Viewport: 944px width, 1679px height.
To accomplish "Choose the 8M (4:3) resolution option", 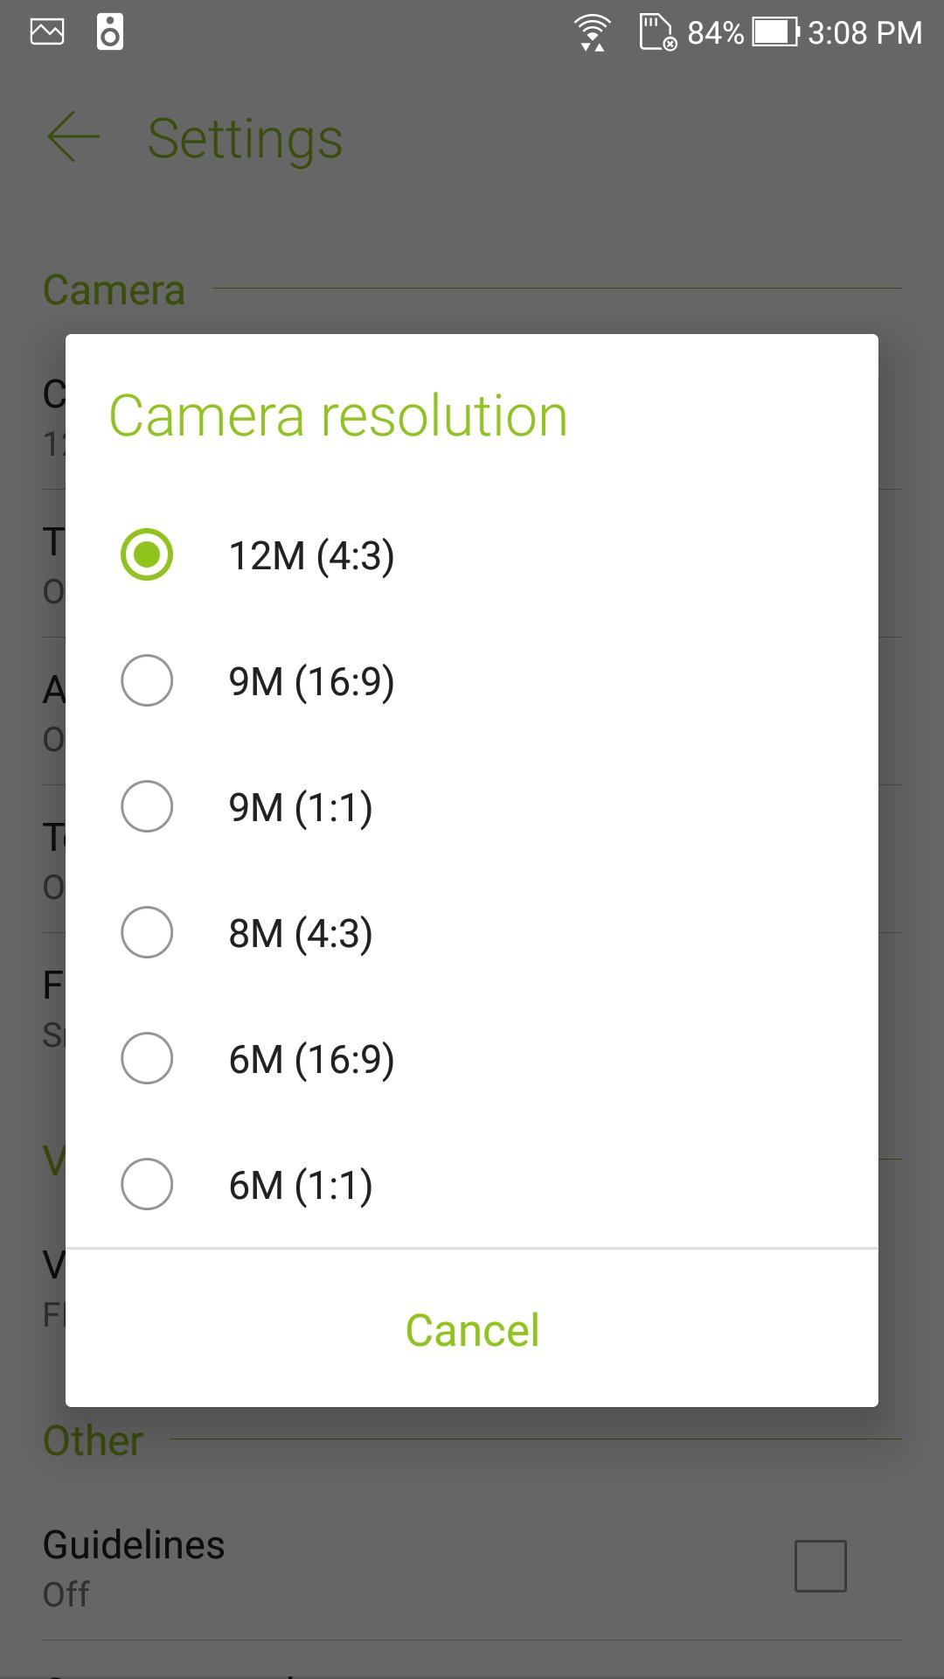I will (x=300, y=933).
